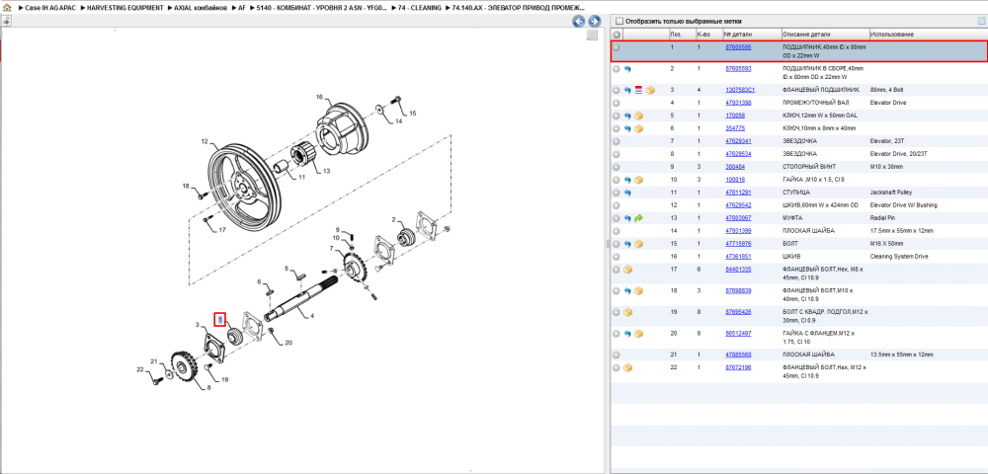Select callout 12 on the pulley diagram
The height and width of the screenshot is (474, 988).
(205, 141)
